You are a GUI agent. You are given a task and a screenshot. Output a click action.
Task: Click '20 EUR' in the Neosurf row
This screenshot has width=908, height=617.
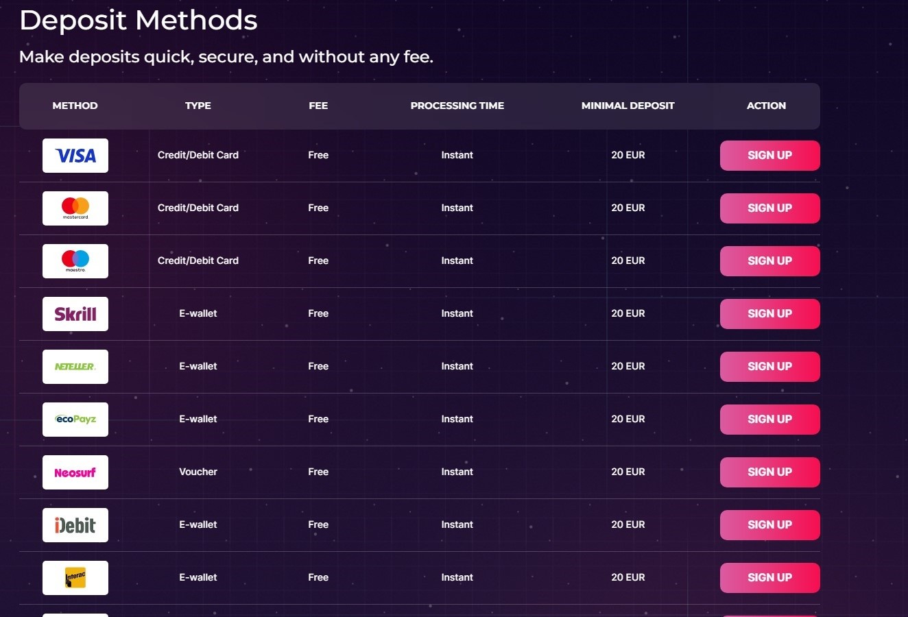[x=628, y=472]
